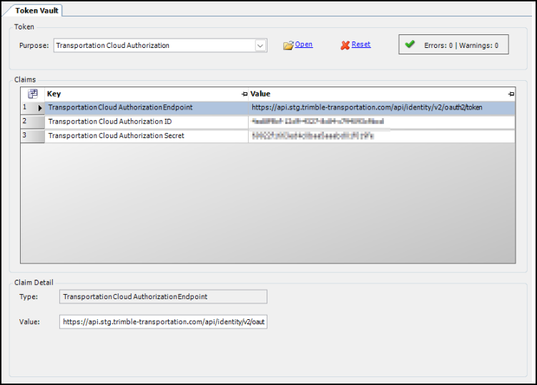The width and height of the screenshot is (537, 385).
Task: Select Transportation Cloud Authorization ID key cell
Action: (147, 122)
